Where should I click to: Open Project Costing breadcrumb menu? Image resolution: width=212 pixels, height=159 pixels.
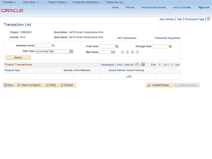point(57,2)
